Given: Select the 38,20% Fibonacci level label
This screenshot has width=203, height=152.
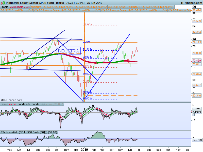Looking at the screenshot, I should click(x=87, y=66).
